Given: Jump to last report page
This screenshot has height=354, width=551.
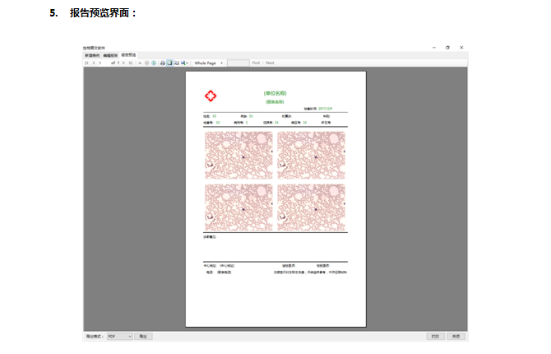Looking at the screenshot, I should tap(132, 63).
